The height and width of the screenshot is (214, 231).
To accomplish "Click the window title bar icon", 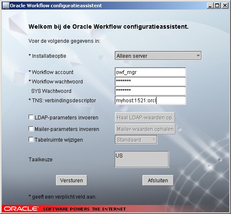I will tap(6, 6).
